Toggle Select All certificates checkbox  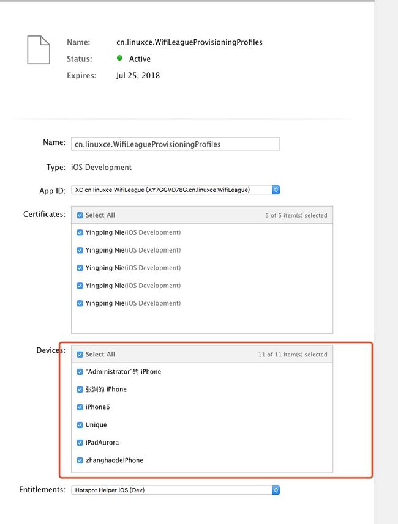coord(80,215)
